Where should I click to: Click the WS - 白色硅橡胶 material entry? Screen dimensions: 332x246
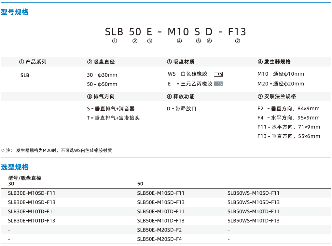[187, 74]
